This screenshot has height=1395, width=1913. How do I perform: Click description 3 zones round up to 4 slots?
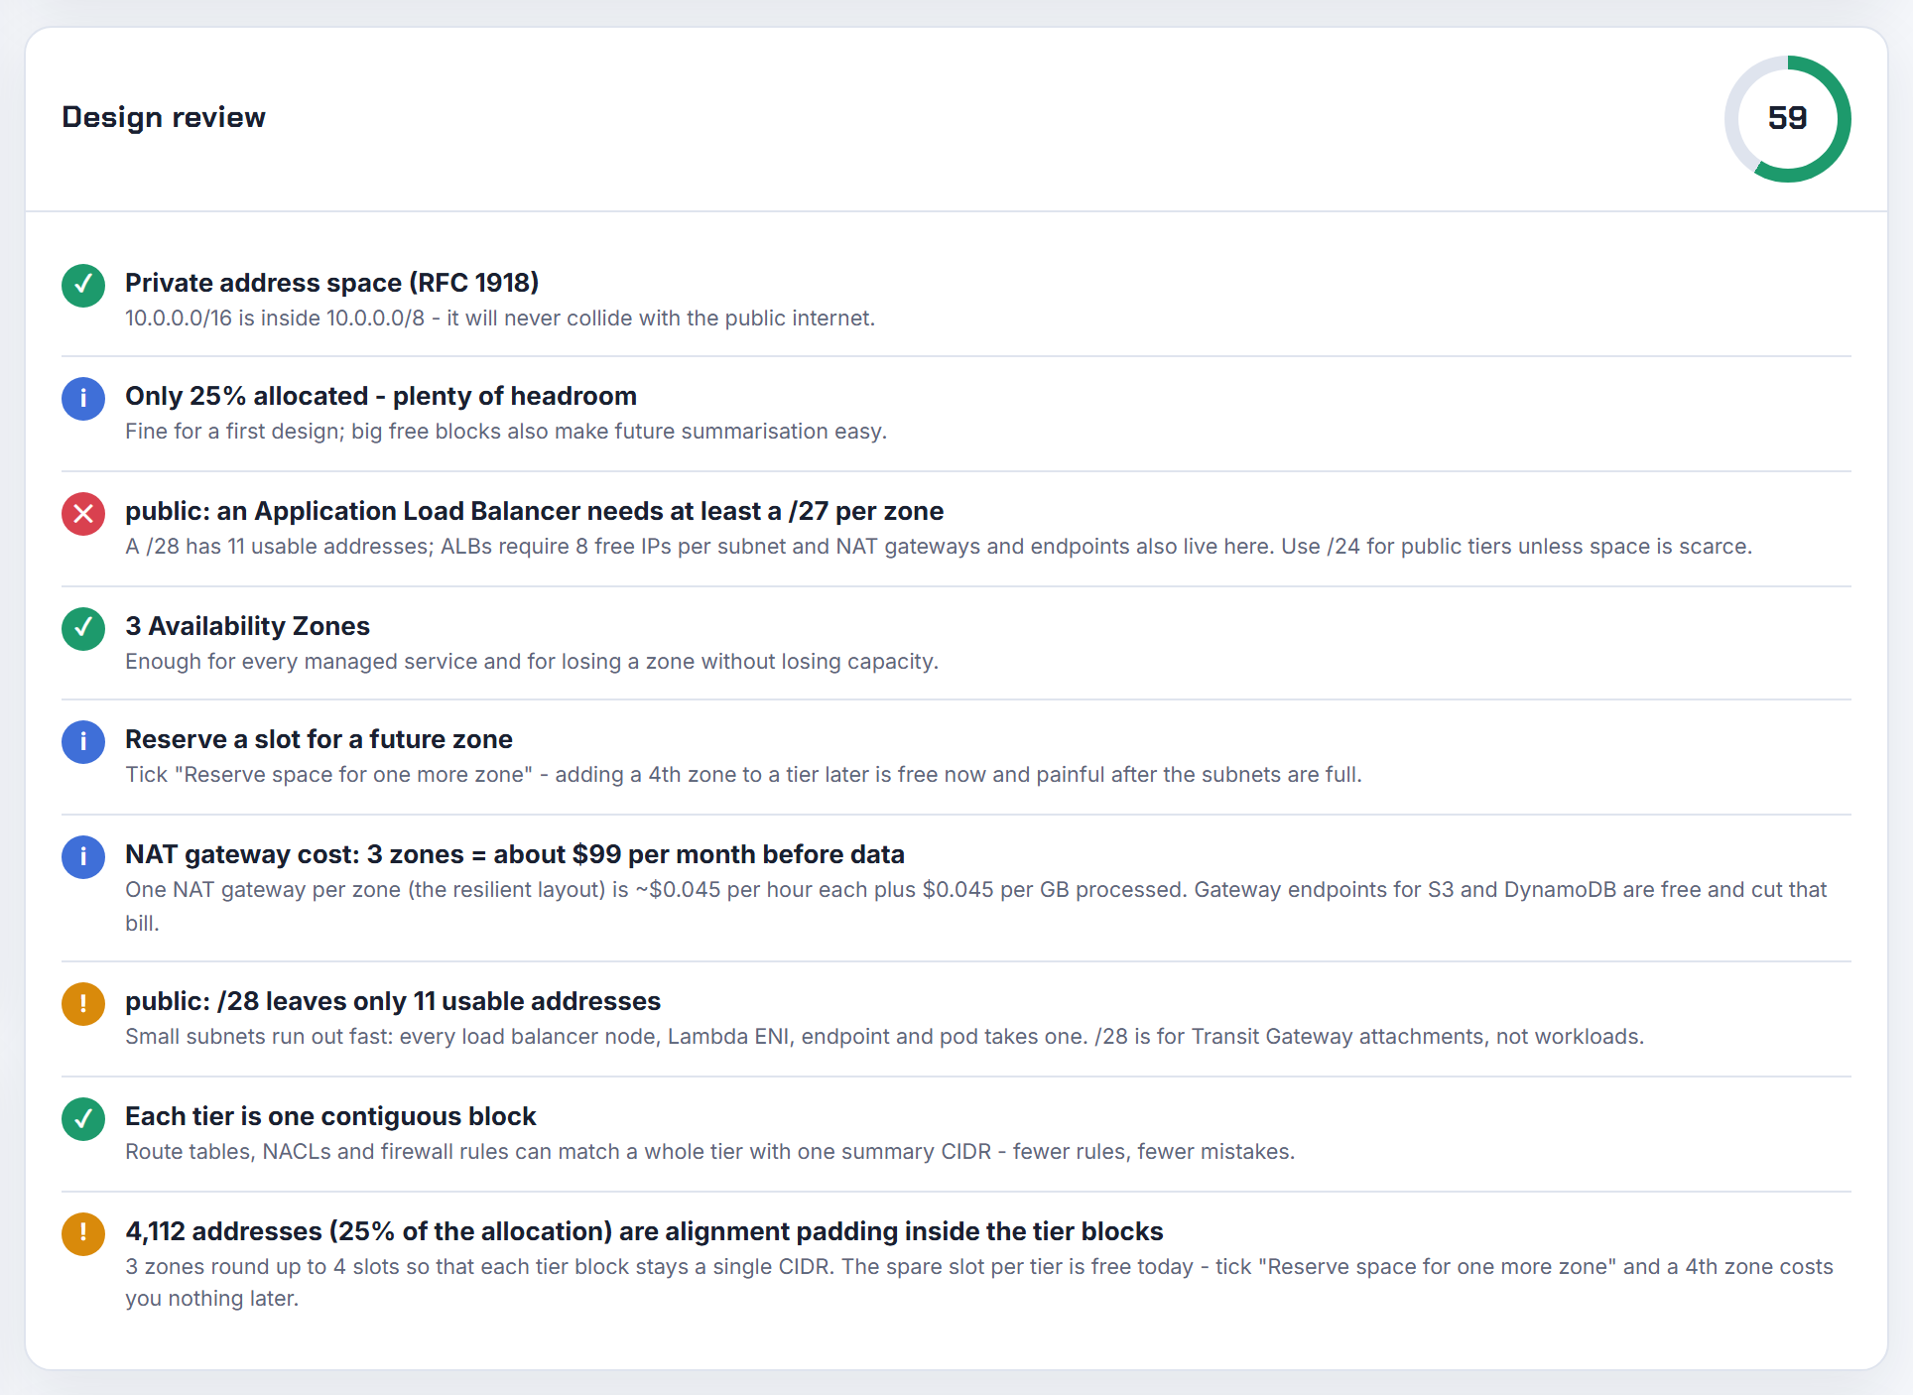[x=979, y=1283]
